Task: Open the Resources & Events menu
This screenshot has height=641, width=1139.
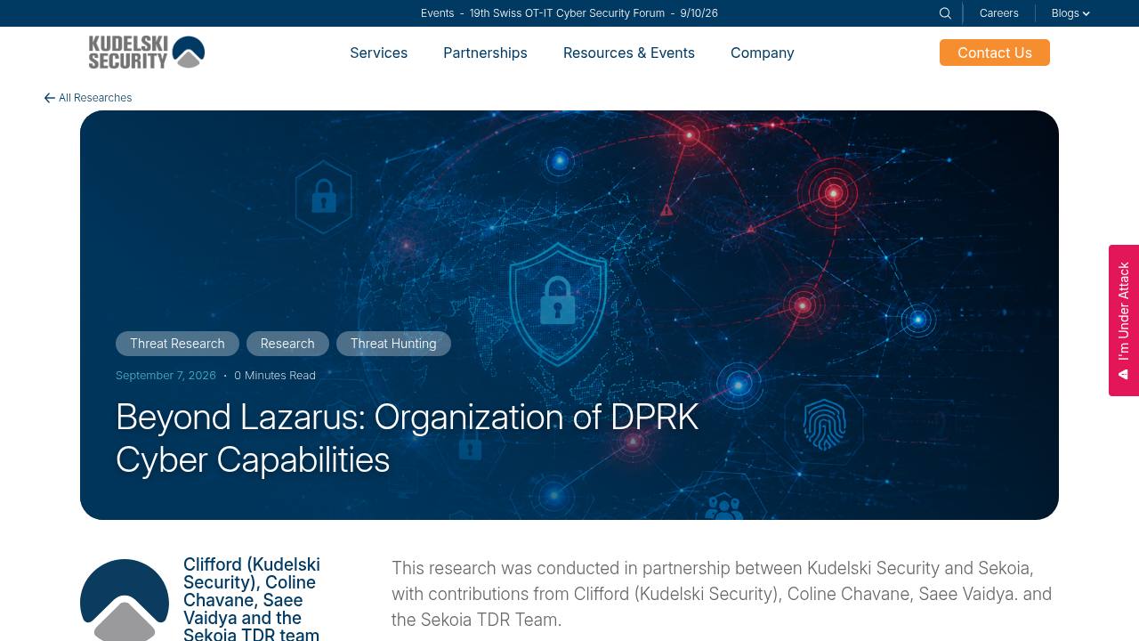Action: coord(629,53)
